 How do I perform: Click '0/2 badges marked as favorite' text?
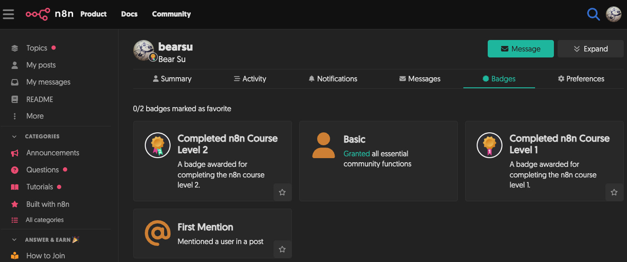pyautogui.click(x=182, y=109)
